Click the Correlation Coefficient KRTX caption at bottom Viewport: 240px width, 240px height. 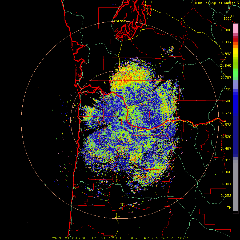(120, 238)
